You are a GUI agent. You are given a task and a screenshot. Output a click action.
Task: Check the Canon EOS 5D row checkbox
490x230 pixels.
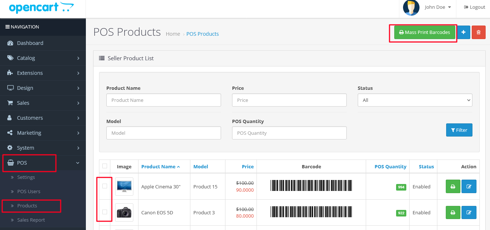pos(105,212)
